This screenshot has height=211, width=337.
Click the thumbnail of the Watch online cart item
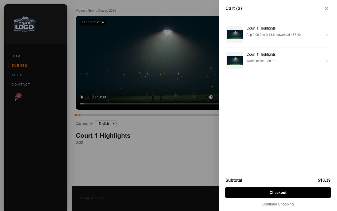(x=235, y=61)
